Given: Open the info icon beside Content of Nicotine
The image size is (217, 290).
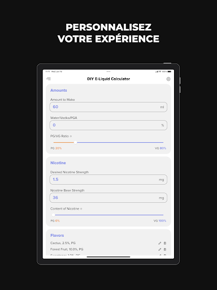Looking at the screenshot, I should coord(81,209).
